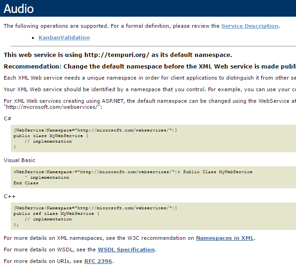Click the KanbanValidation operation link
The width and height of the screenshot is (296, 269).
[x=64, y=38]
